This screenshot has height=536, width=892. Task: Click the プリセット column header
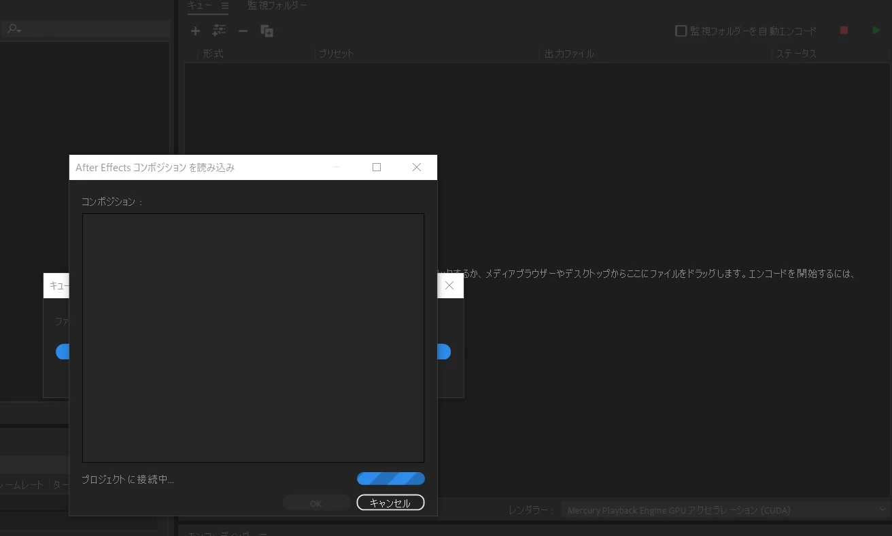(337, 53)
